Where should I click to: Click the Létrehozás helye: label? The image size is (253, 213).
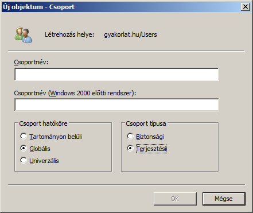(69, 34)
